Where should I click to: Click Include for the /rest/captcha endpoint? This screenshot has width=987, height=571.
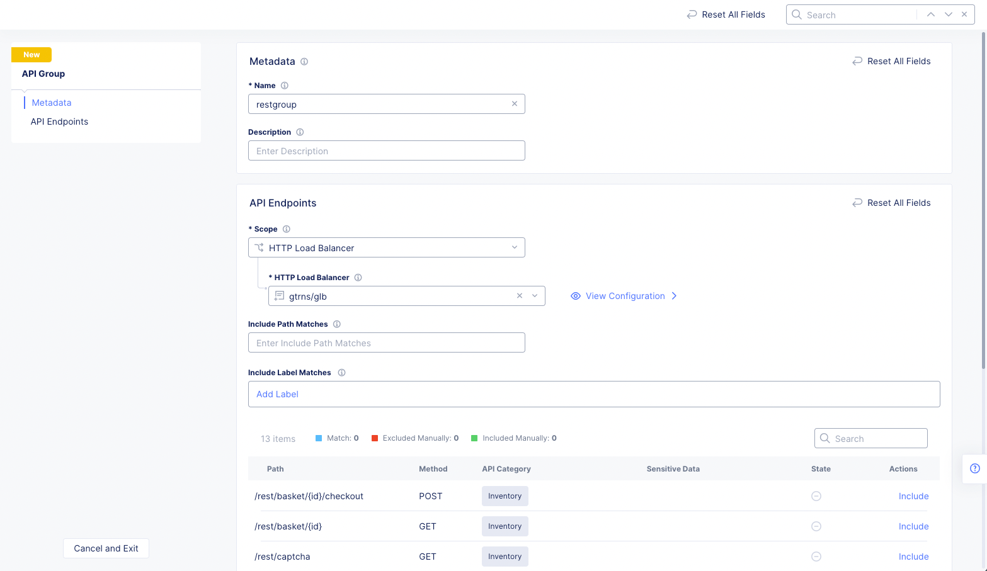[913, 557]
